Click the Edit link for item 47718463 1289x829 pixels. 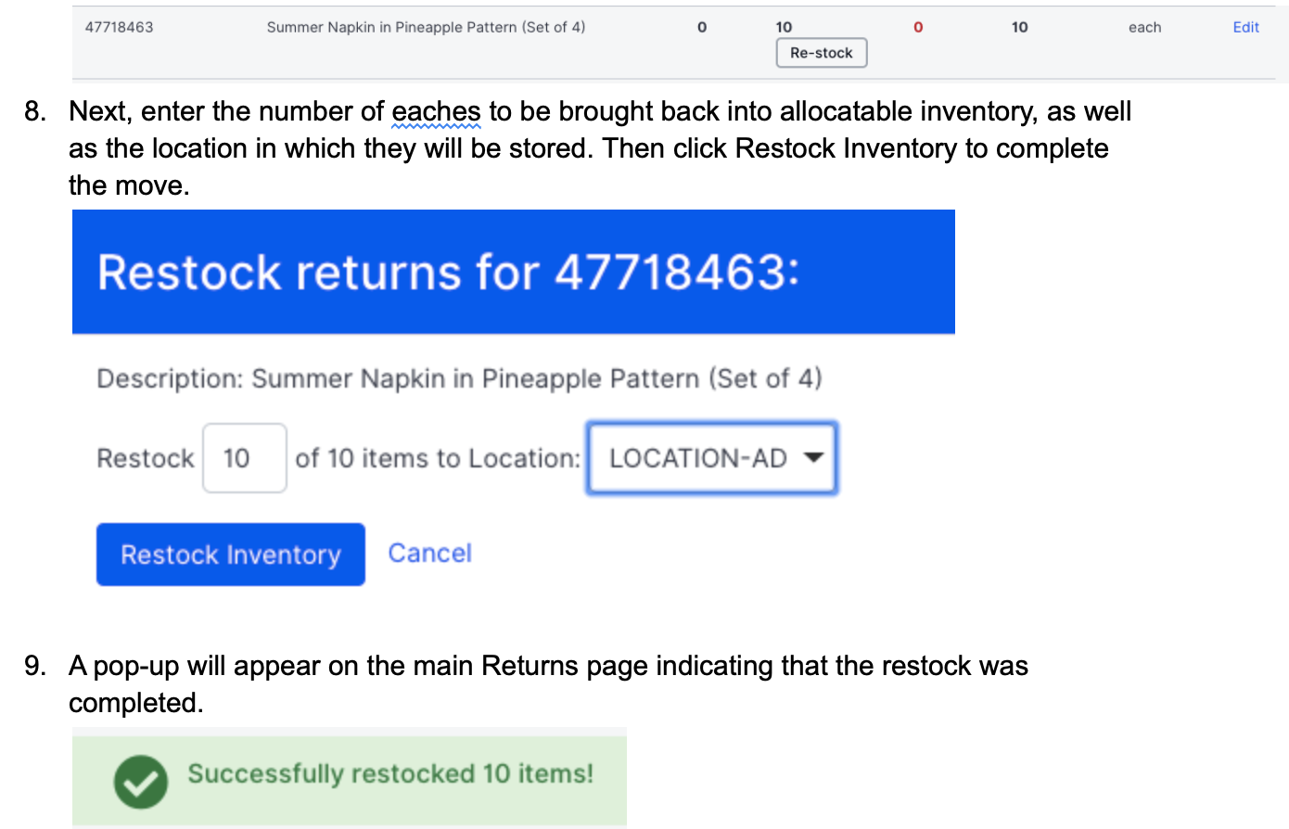coord(1244,27)
